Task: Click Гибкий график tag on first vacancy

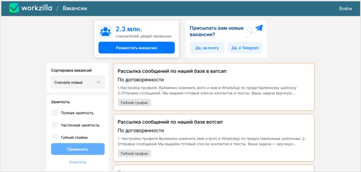Action: tap(134, 102)
